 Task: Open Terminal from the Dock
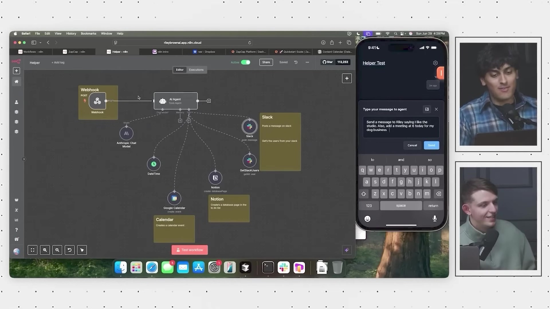click(268, 268)
